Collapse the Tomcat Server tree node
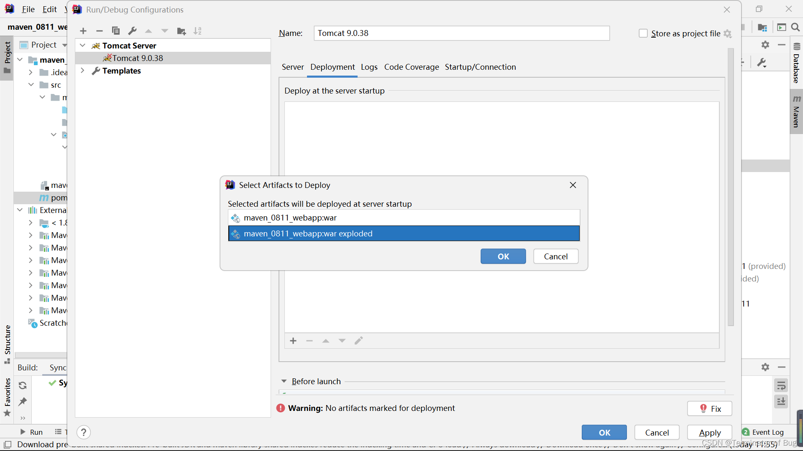 click(x=83, y=46)
